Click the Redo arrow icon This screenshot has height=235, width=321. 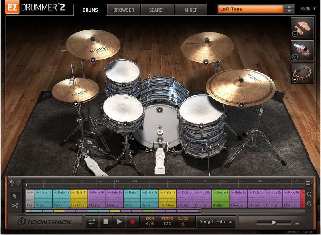coord(18,183)
